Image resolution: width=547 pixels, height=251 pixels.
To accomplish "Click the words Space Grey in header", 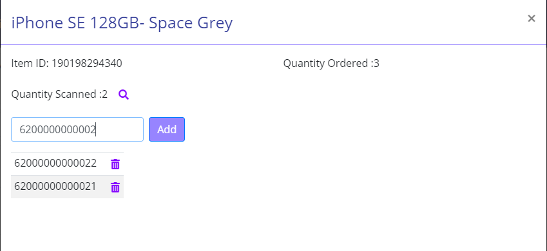I will click(191, 23).
